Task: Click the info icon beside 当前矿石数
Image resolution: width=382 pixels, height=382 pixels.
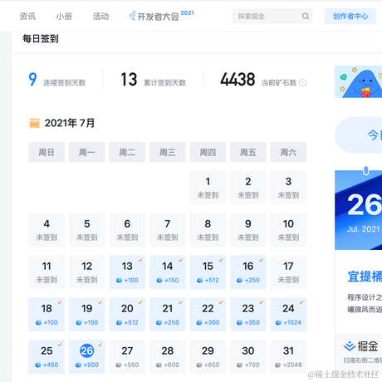Action: (x=303, y=82)
